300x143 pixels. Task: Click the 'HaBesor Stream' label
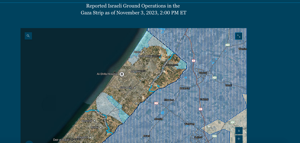tap(101, 118)
